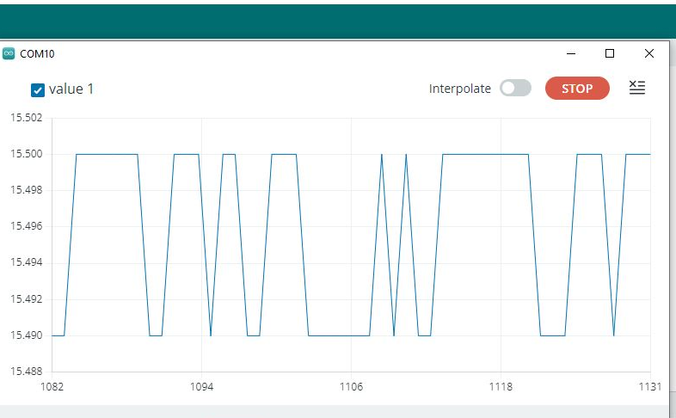
Task: Toggle the Interpolate switch
Action: click(515, 88)
